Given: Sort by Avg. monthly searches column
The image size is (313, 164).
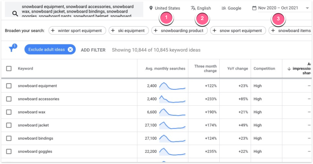Looking at the screenshot, I should tap(165, 69).
